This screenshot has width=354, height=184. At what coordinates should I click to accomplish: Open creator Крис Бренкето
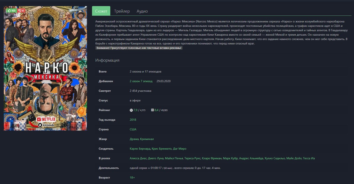point(161,149)
